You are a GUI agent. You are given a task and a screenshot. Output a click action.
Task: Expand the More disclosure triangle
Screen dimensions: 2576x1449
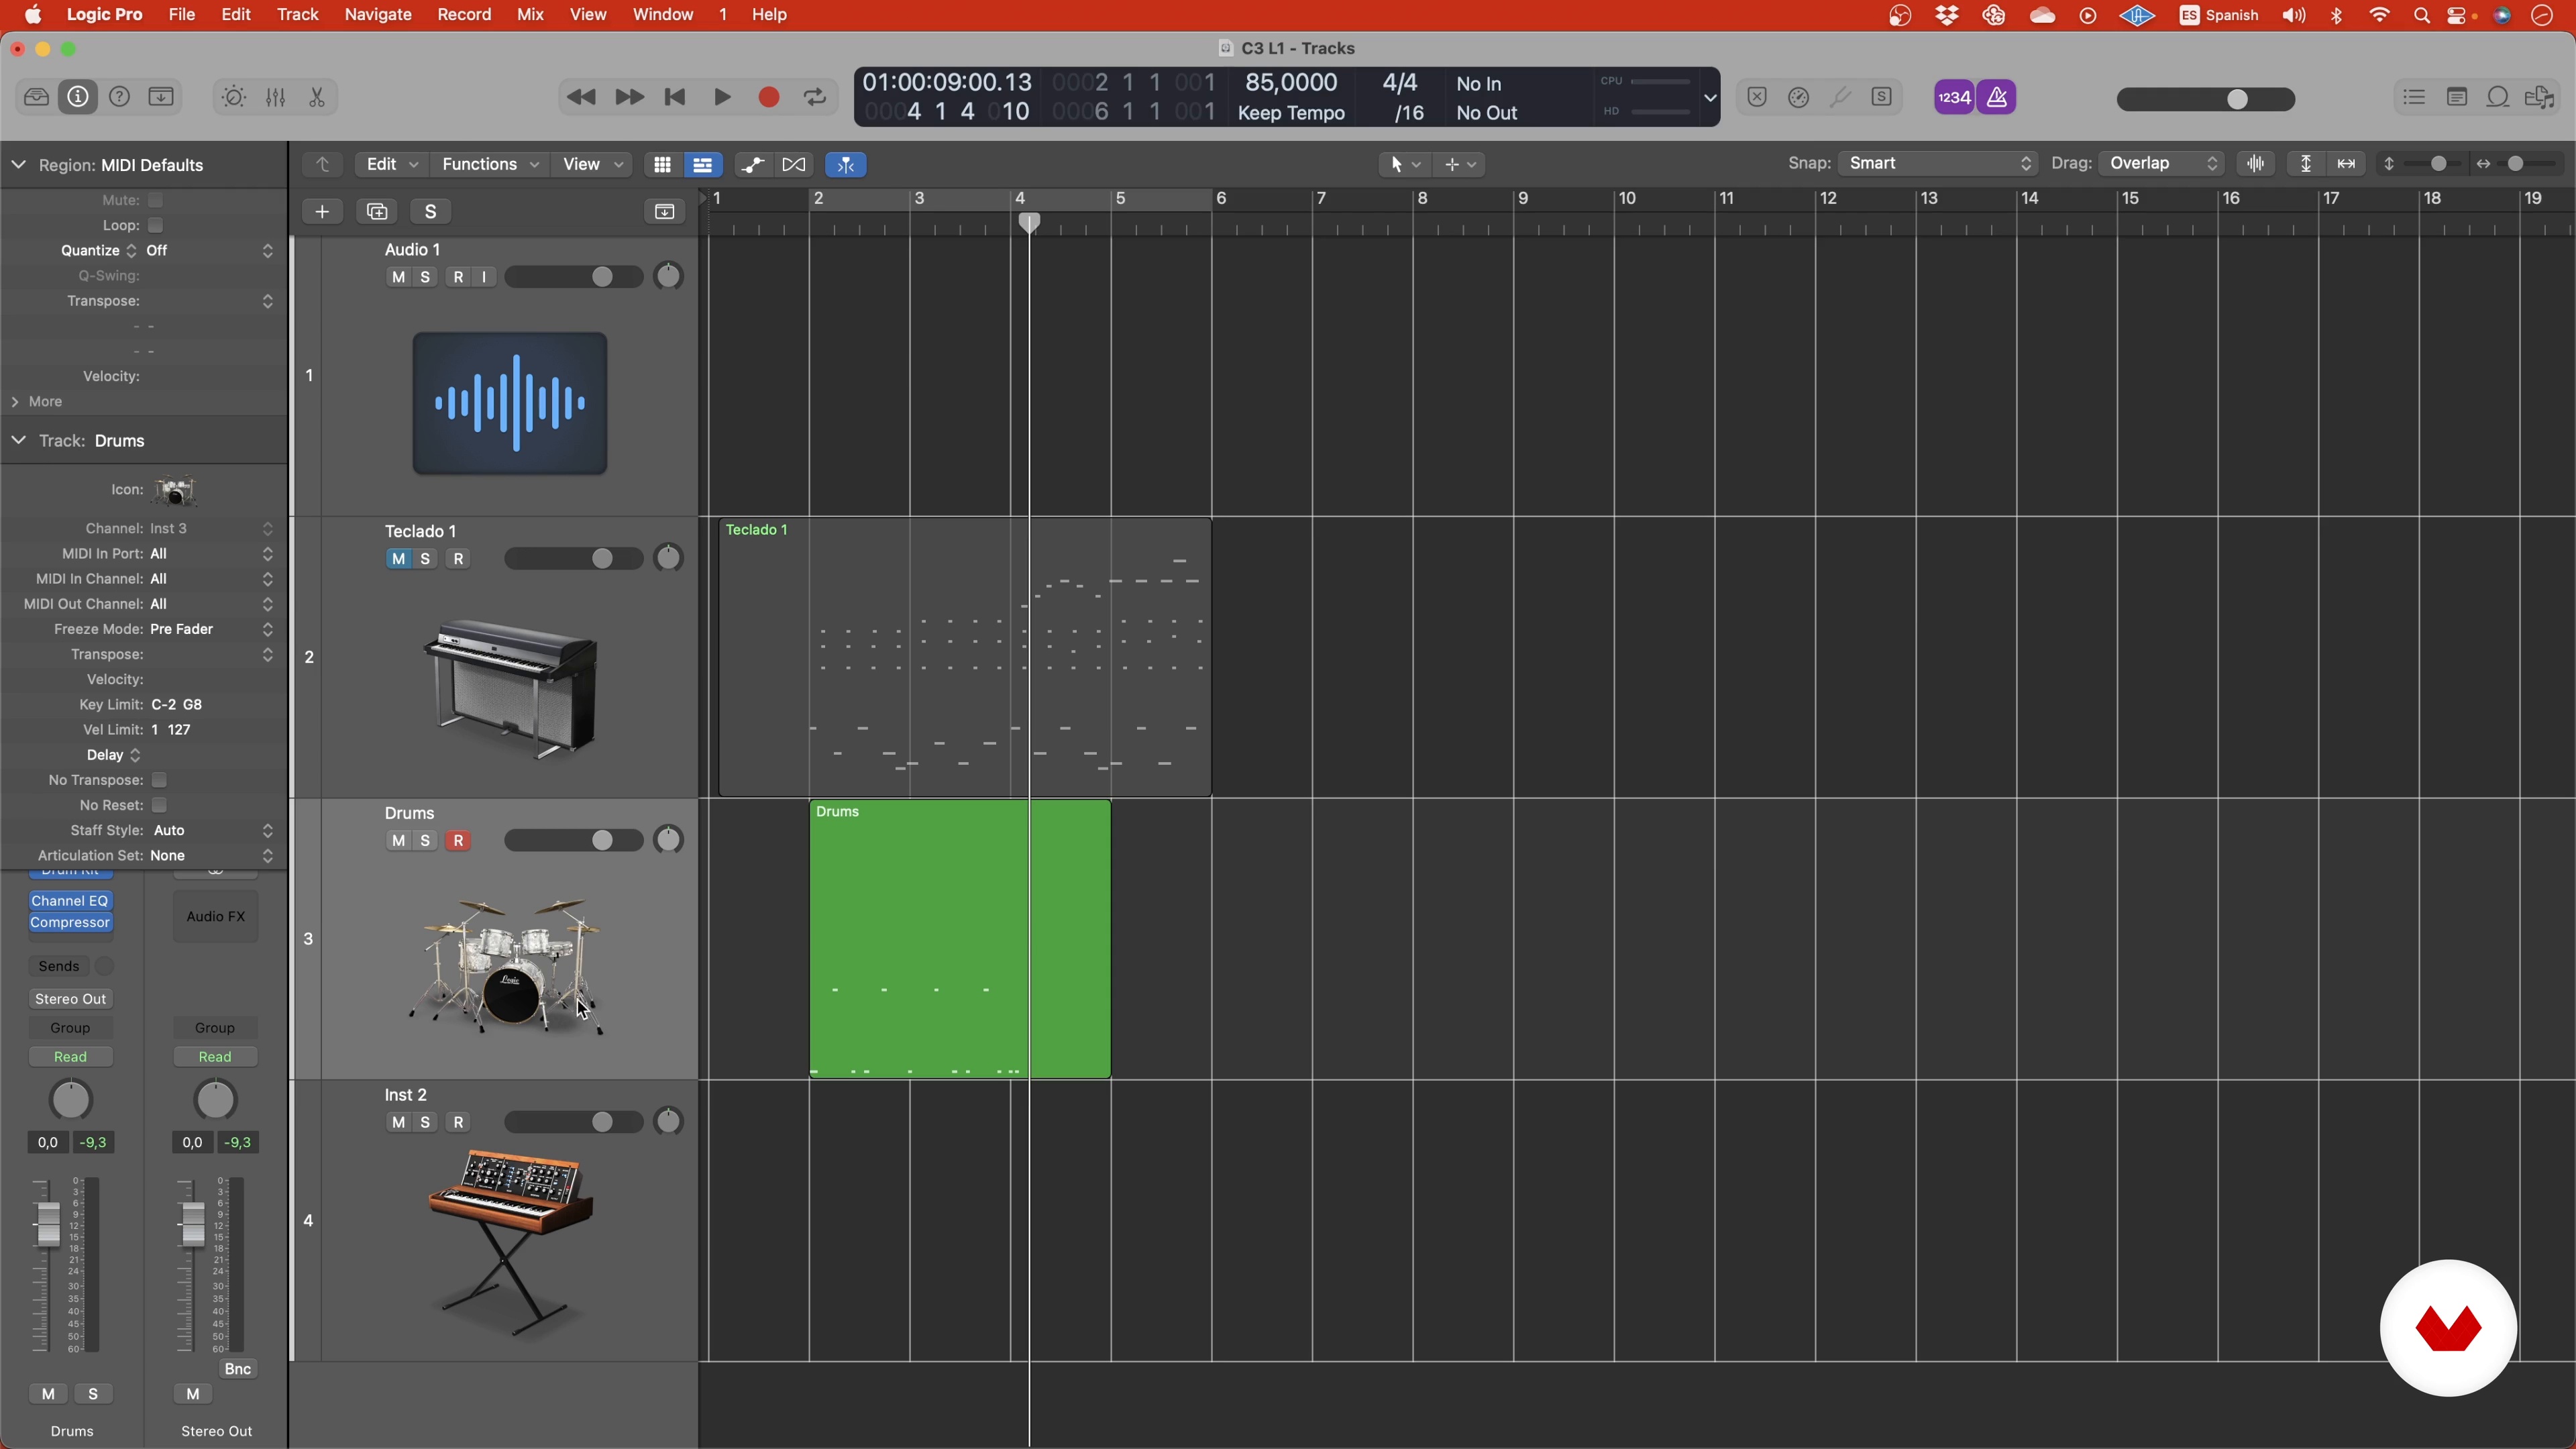pos(15,402)
